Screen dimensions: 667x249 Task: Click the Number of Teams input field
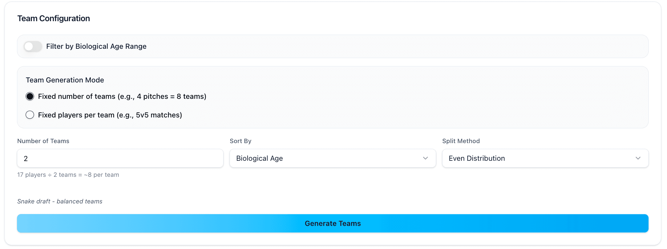pos(120,158)
